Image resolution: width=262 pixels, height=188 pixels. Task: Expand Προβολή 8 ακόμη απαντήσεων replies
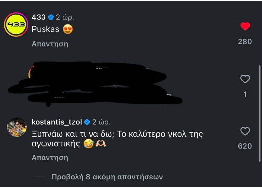coord(107,177)
